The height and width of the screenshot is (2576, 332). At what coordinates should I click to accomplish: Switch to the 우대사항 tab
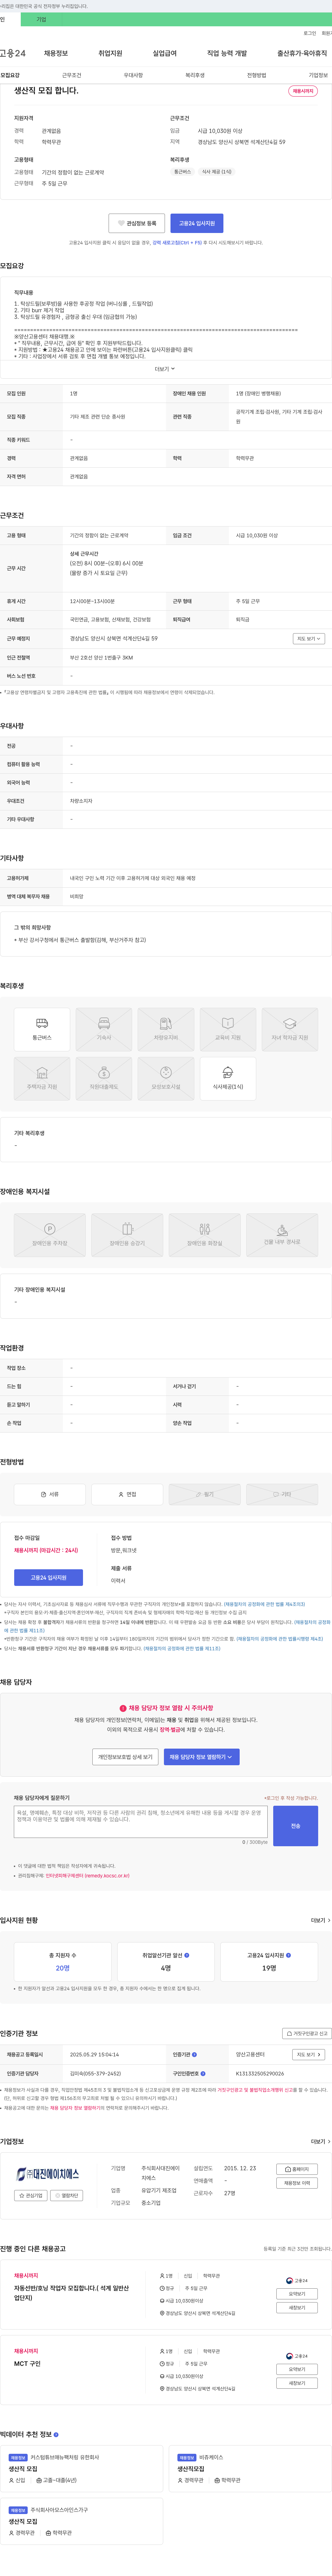tap(133, 75)
